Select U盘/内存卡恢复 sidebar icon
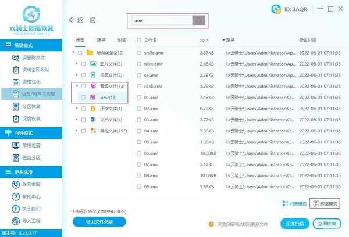Image resolution: width=349 pixels, height=237 pixels. click(16, 94)
